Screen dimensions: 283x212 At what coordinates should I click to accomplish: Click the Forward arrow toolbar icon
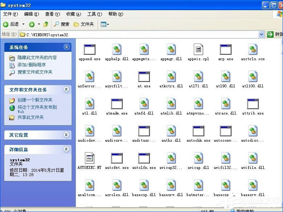(32, 24)
